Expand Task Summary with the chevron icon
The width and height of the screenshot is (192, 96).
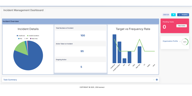coord(157,80)
